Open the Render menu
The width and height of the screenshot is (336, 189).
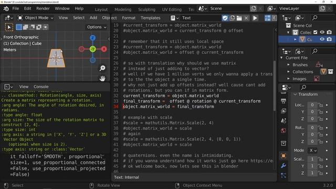pos(43,8)
